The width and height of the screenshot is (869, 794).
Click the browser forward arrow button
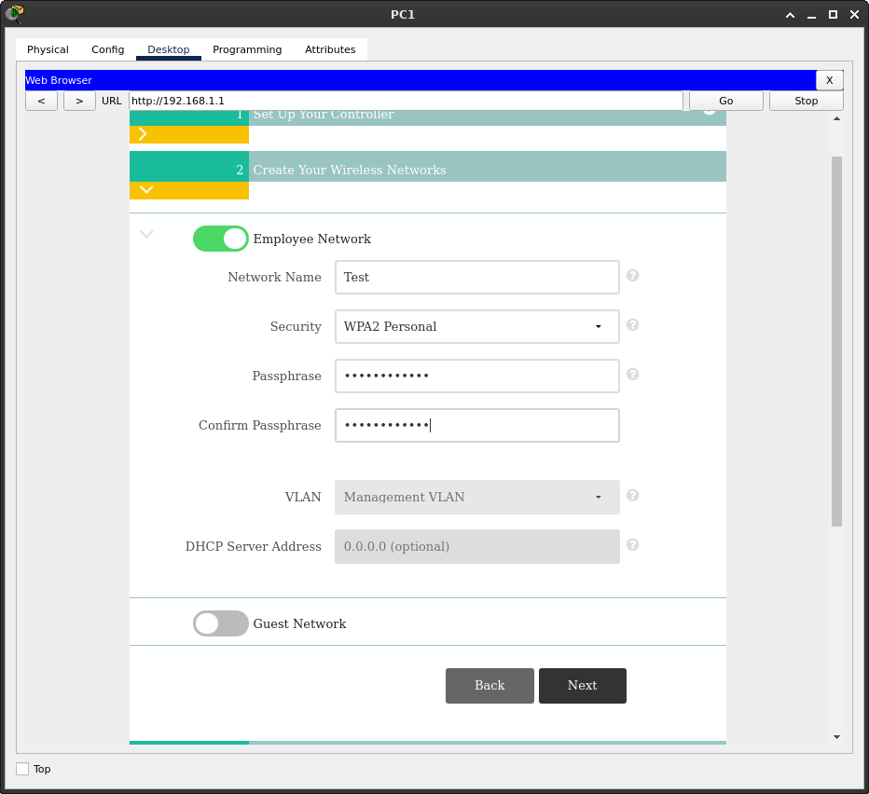tap(79, 101)
